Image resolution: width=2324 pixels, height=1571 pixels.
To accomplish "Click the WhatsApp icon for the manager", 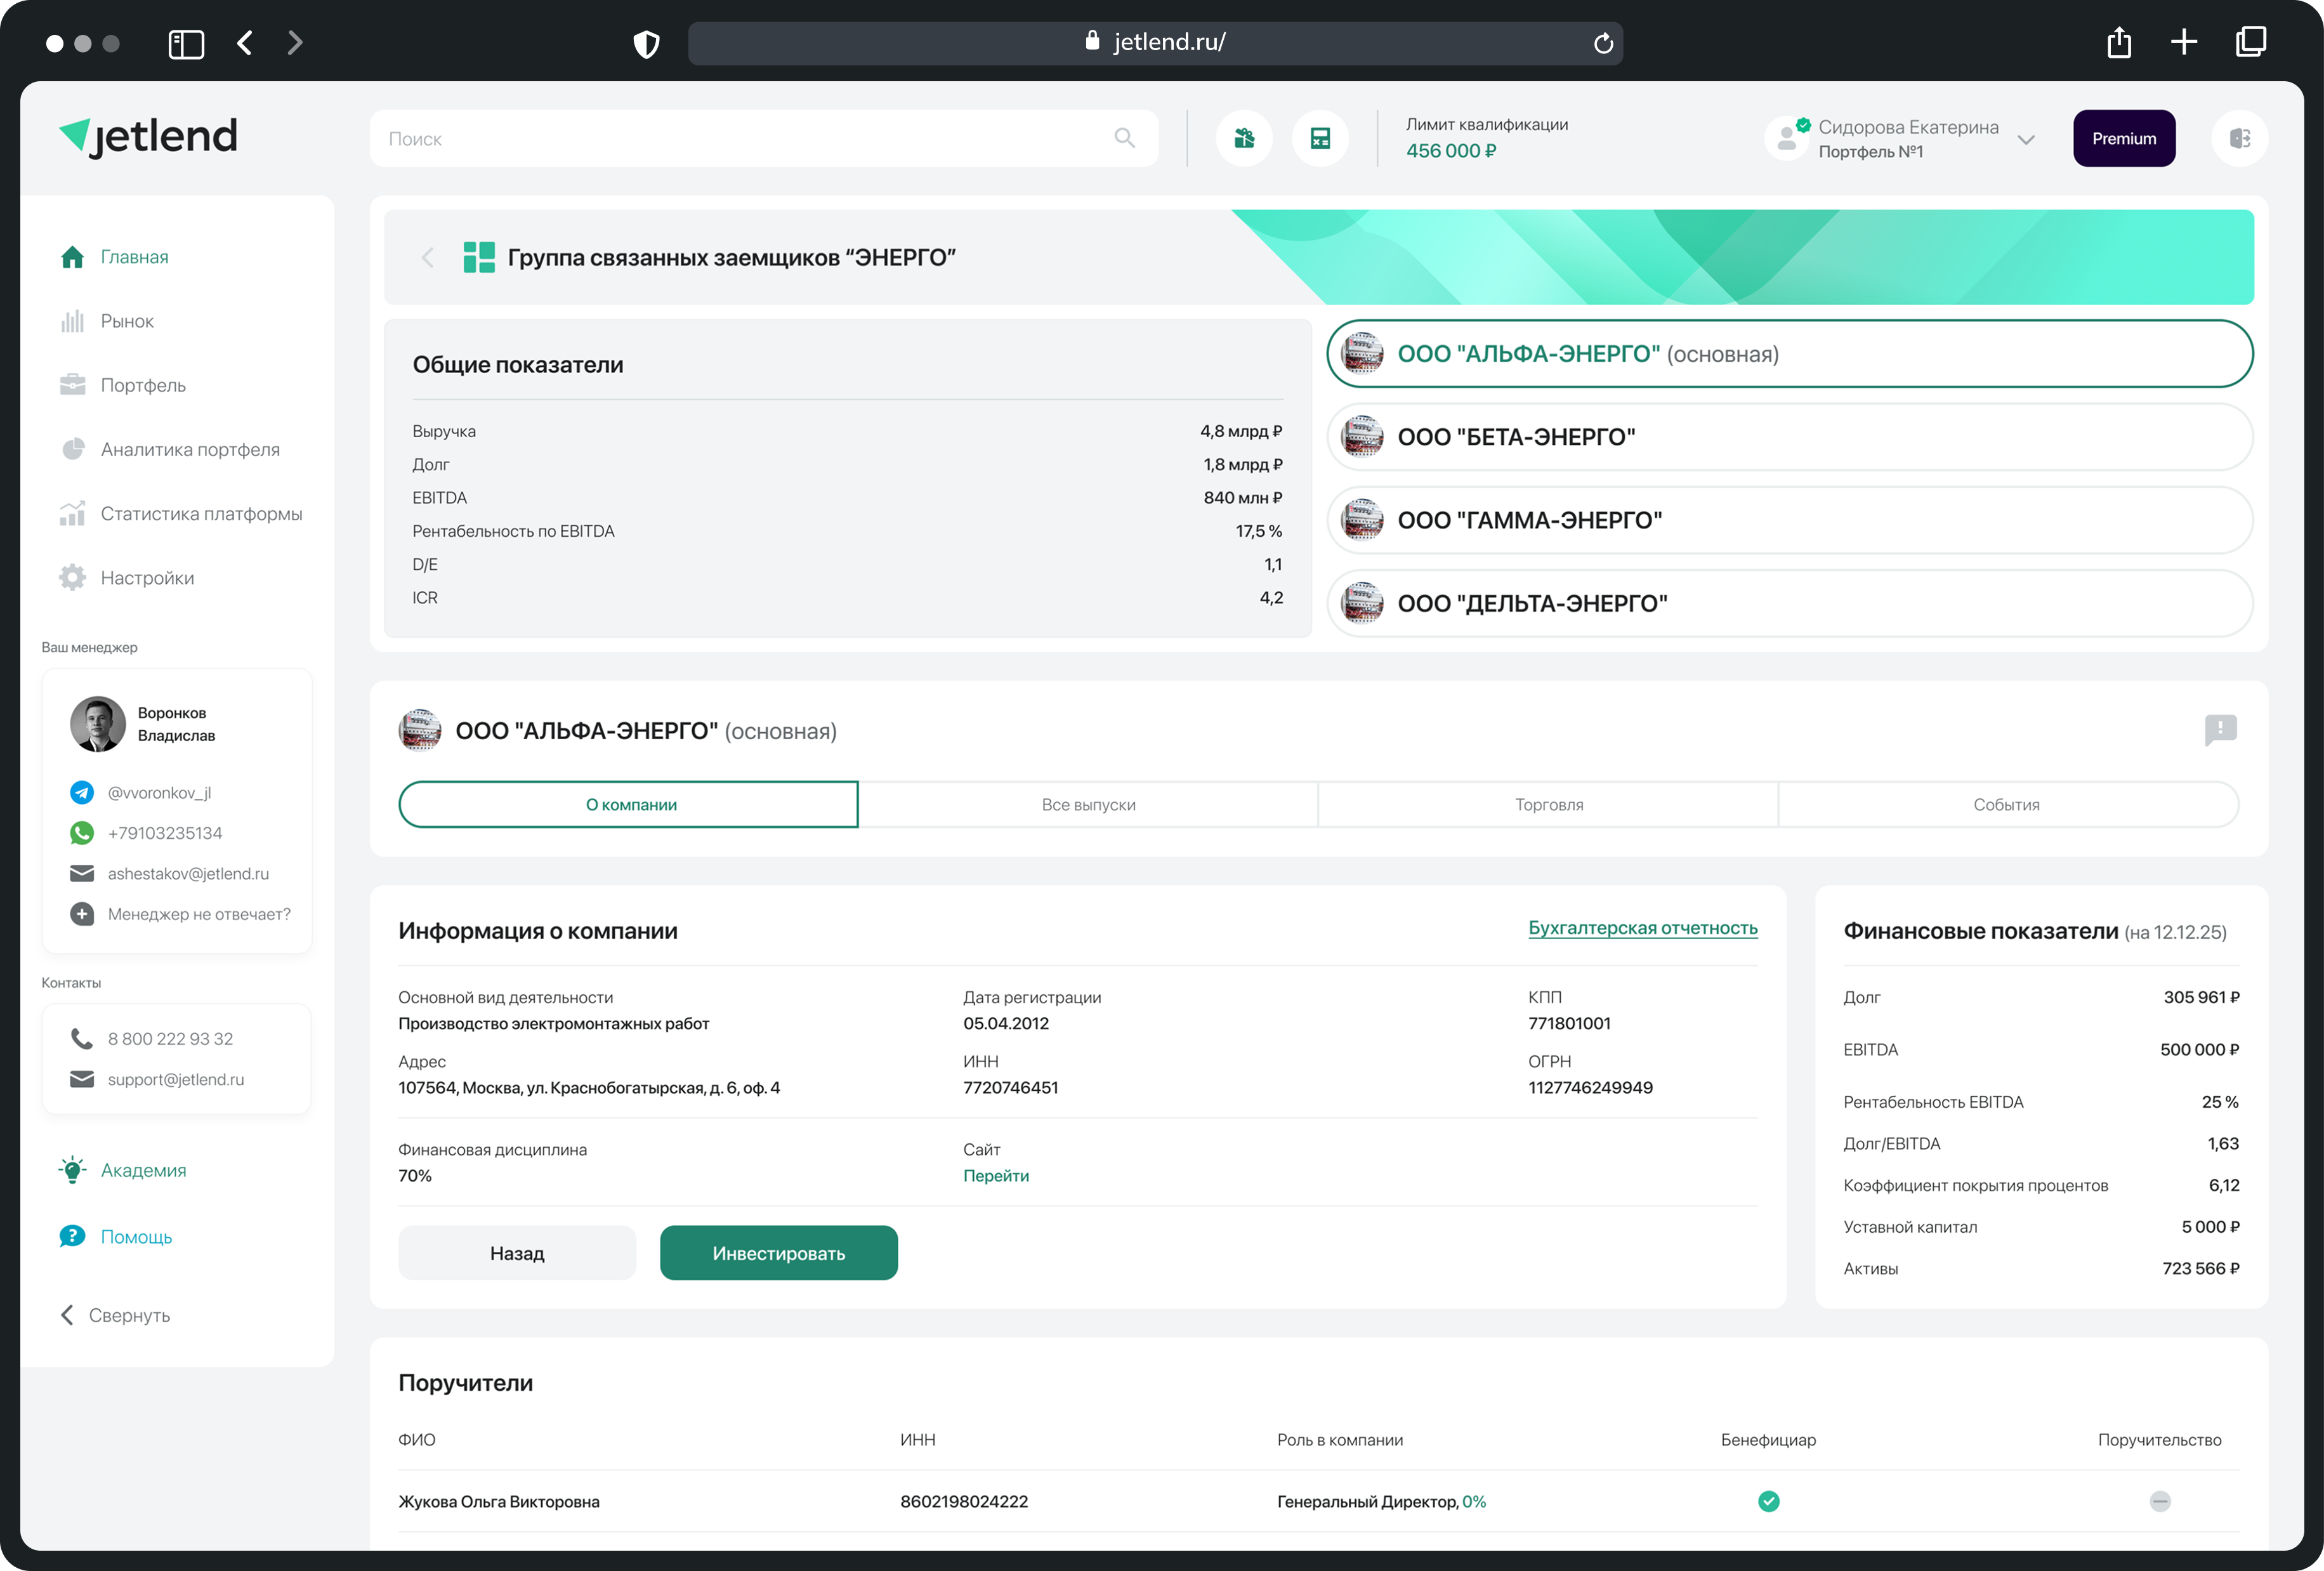I will (82, 833).
